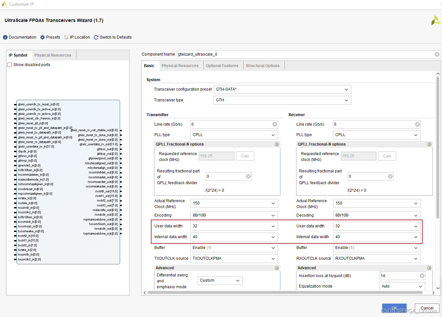
Task: Open the Transmitter PLL type dropdown
Action: coord(234,135)
